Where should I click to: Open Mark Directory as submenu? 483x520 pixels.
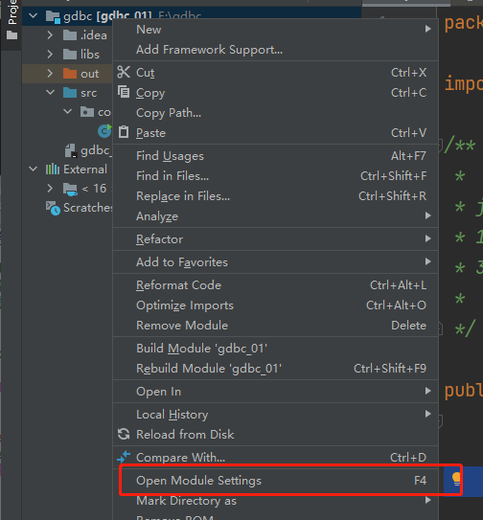tap(276, 501)
